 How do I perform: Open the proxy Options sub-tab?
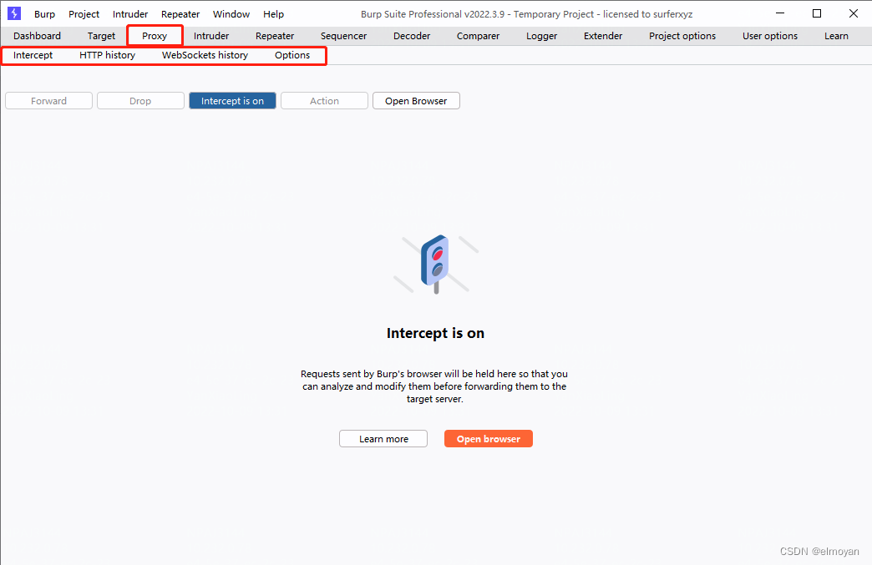point(292,55)
